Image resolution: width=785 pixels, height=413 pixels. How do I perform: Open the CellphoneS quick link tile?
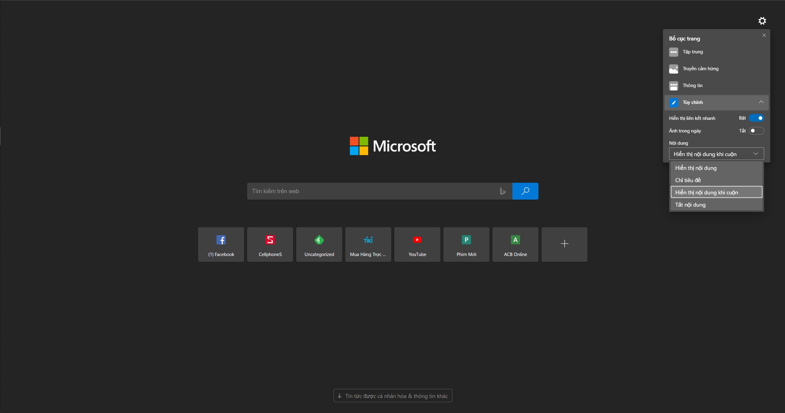(270, 244)
